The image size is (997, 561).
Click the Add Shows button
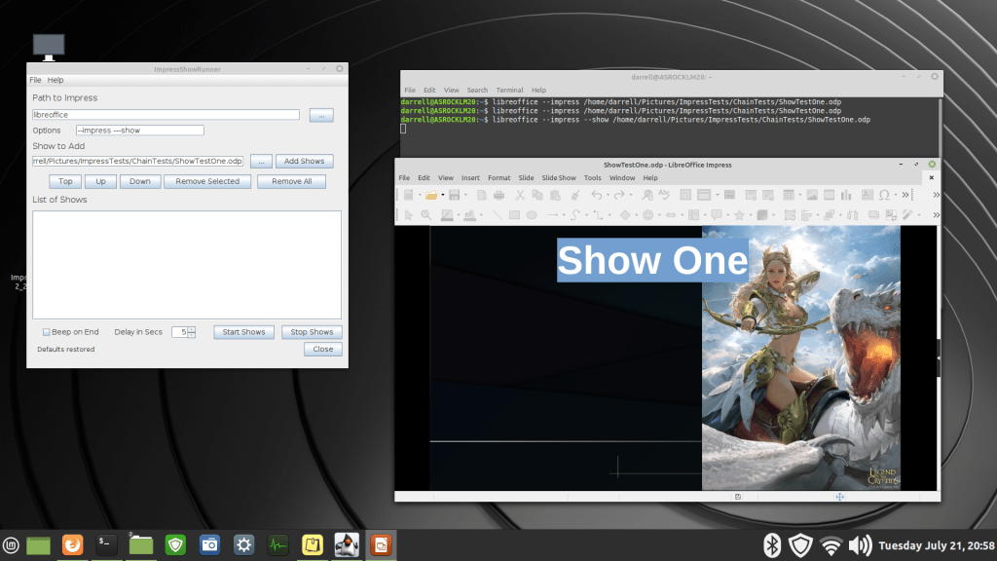point(304,161)
